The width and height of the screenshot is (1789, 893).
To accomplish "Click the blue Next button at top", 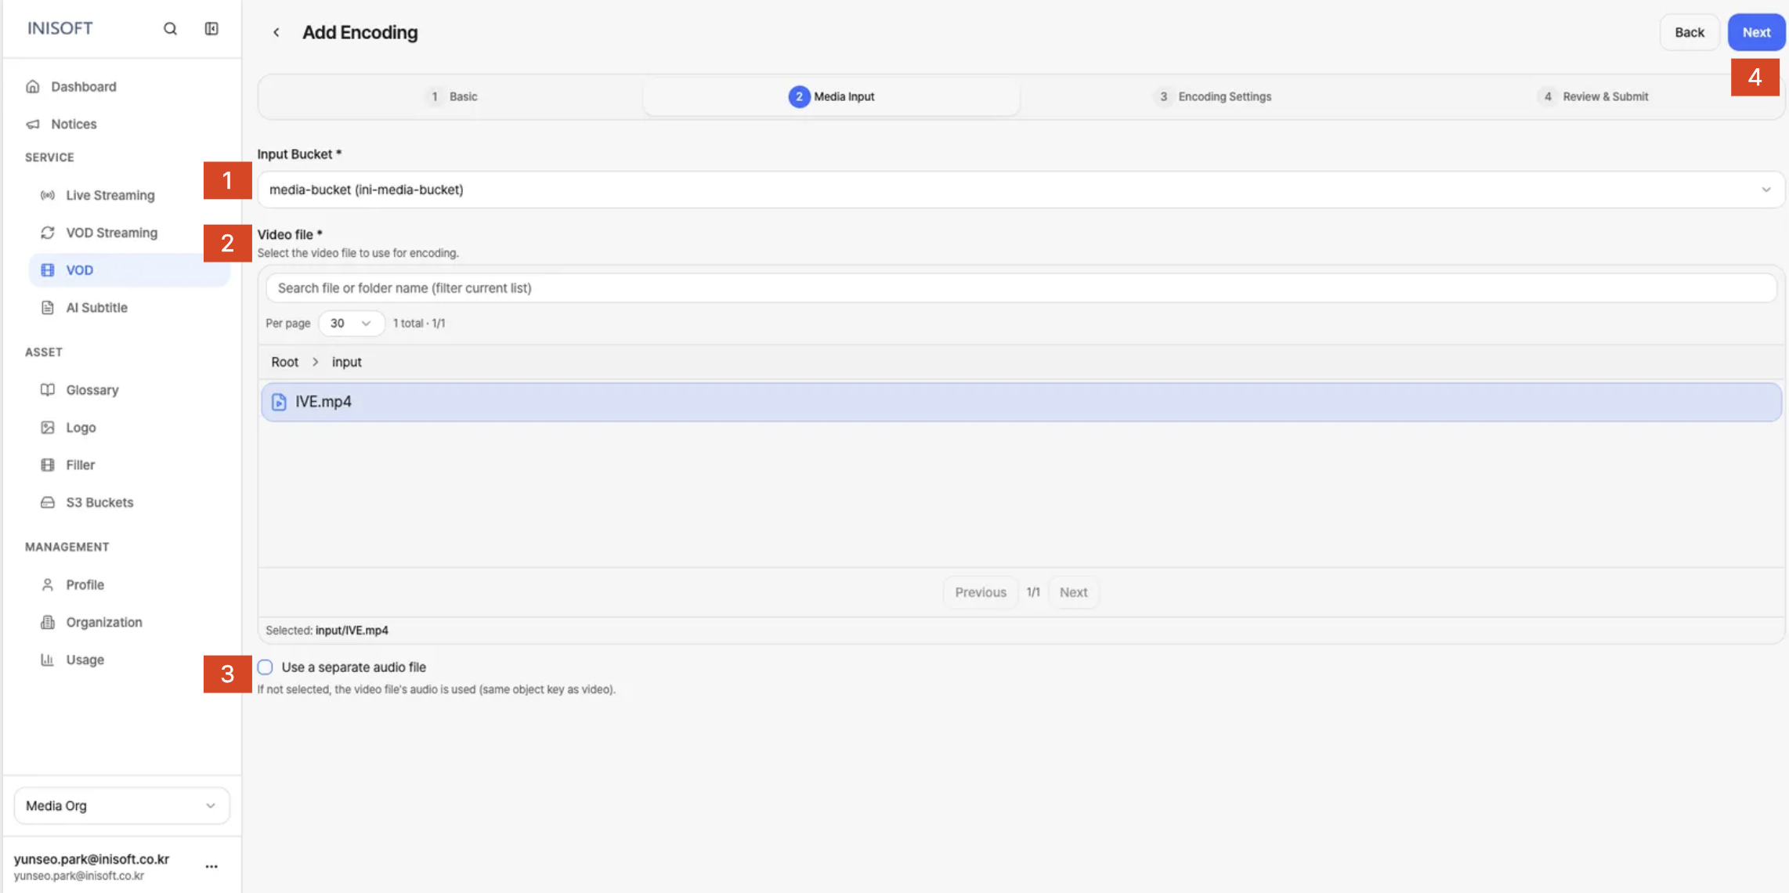I will point(1756,33).
